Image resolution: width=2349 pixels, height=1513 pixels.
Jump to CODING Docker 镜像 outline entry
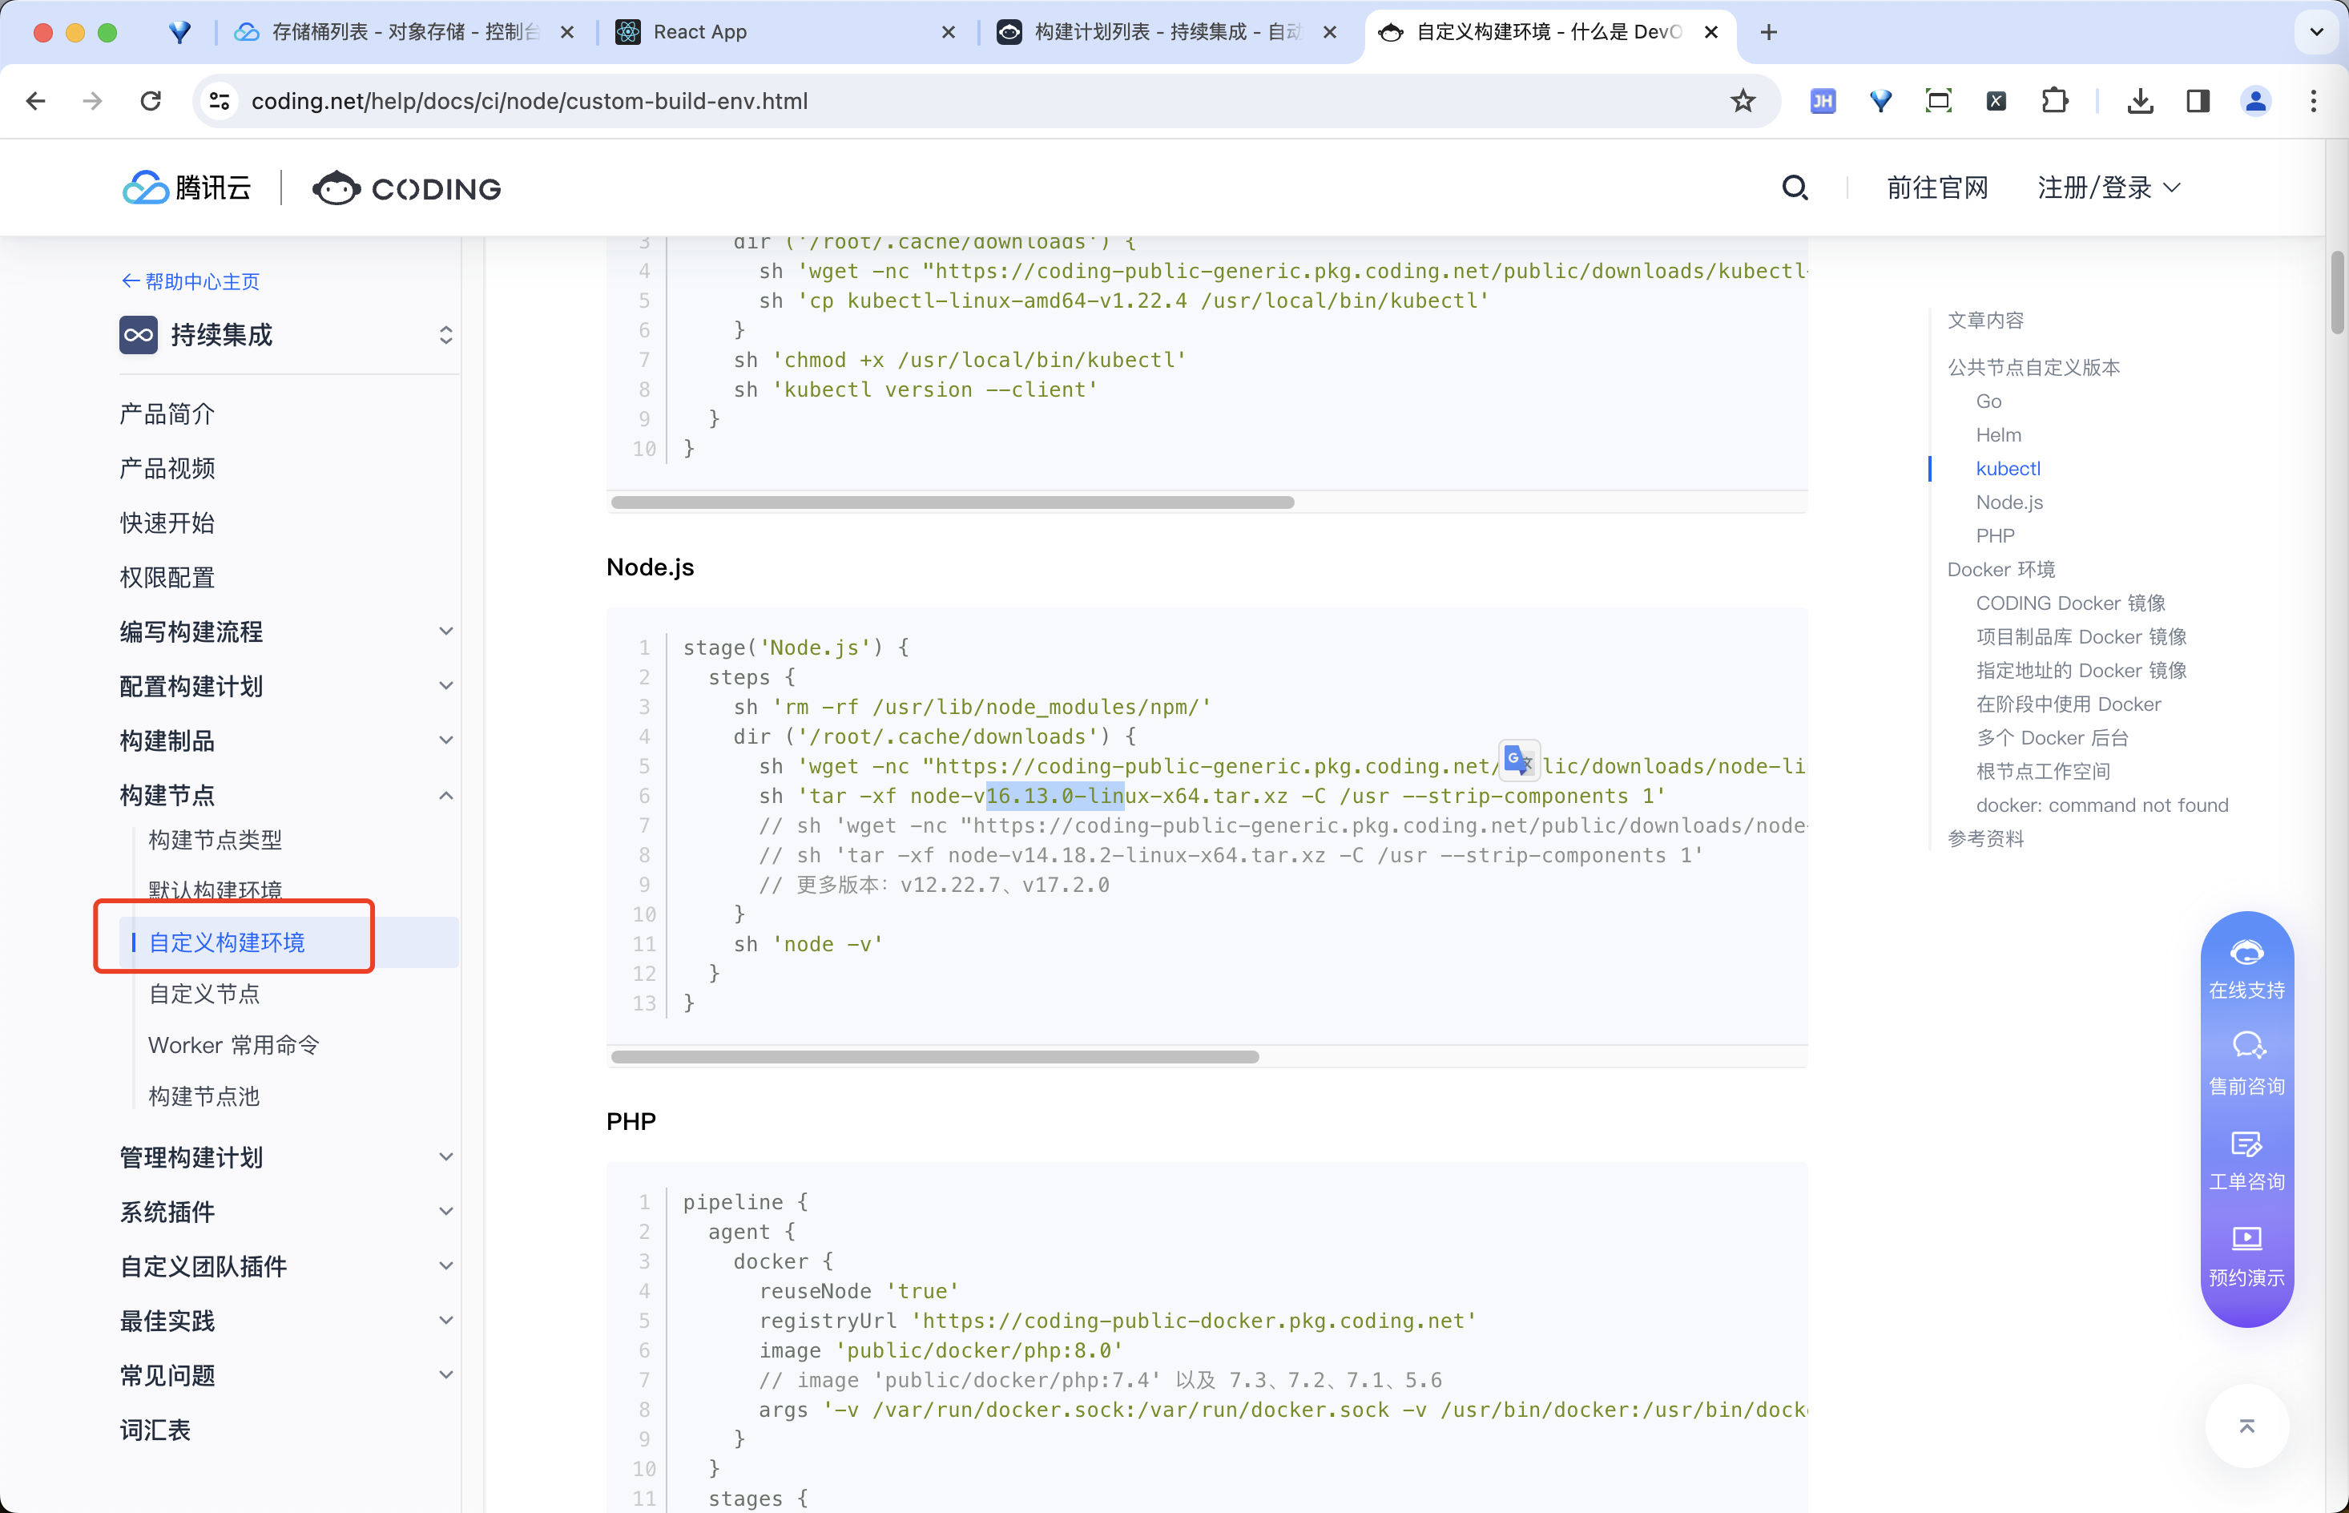point(2070,603)
